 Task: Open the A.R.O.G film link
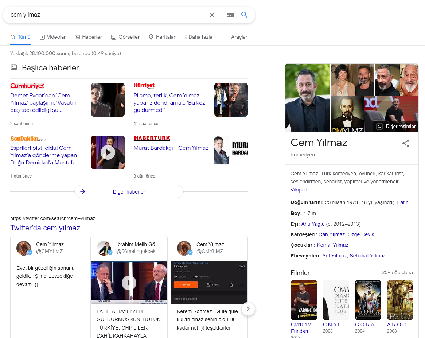[397, 325]
